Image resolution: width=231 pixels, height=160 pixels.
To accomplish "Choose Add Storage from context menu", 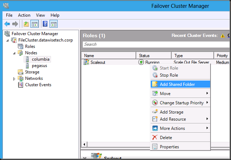I will (180, 112).
